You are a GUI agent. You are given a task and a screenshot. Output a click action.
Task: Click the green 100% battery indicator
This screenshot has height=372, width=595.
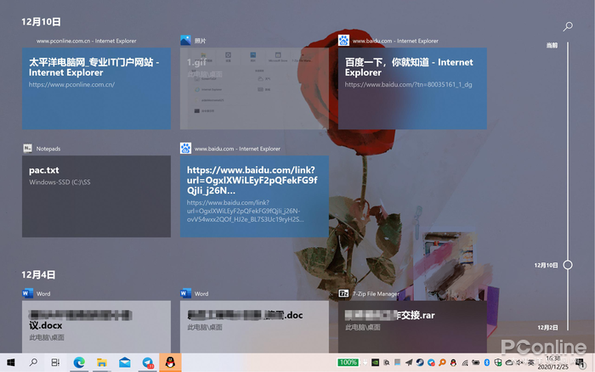point(348,363)
